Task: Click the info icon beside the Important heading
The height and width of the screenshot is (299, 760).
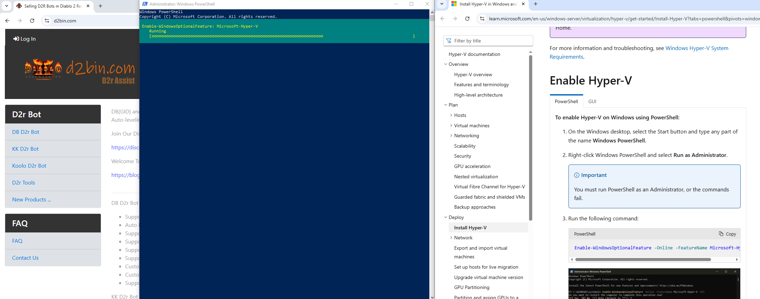Action: click(x=576, y=175)
